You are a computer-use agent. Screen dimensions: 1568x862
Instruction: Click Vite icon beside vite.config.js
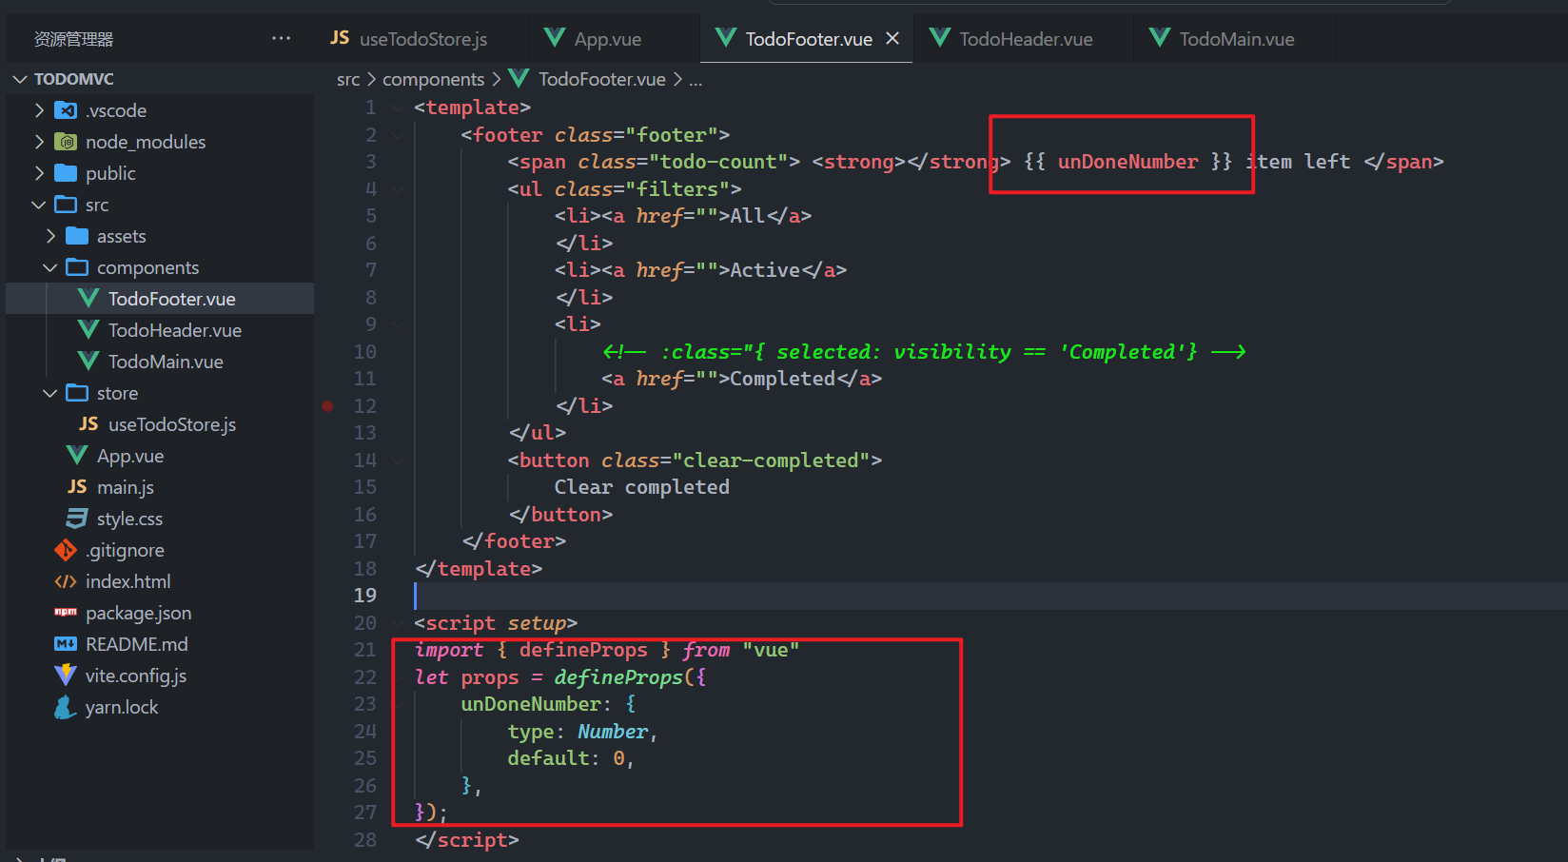pyautogui.click(x=66, y=676)
